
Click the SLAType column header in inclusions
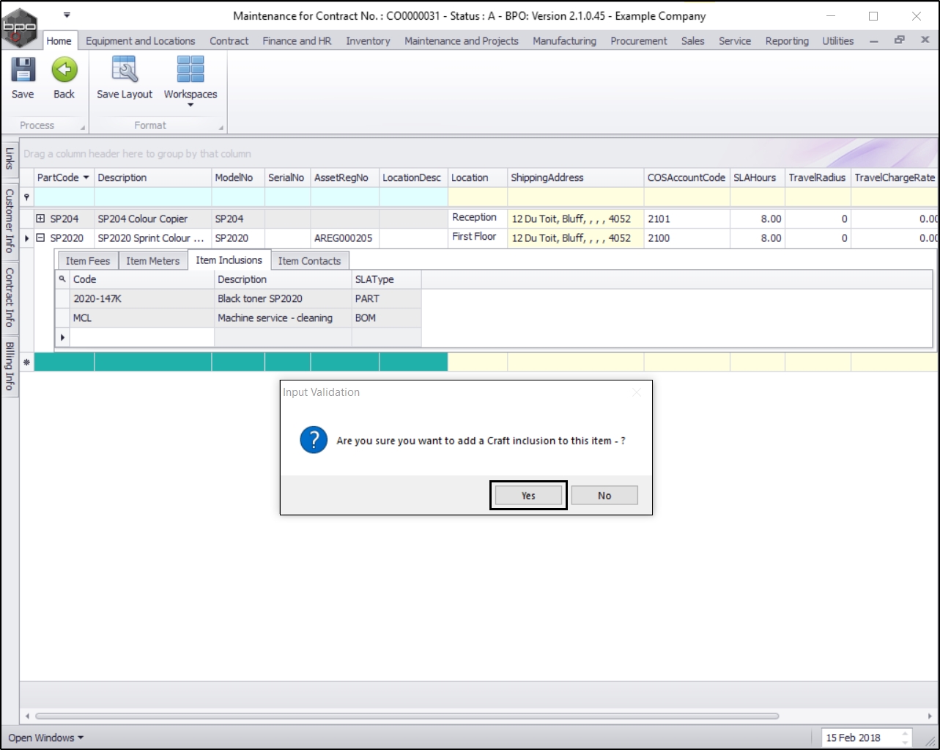(387, 279)
